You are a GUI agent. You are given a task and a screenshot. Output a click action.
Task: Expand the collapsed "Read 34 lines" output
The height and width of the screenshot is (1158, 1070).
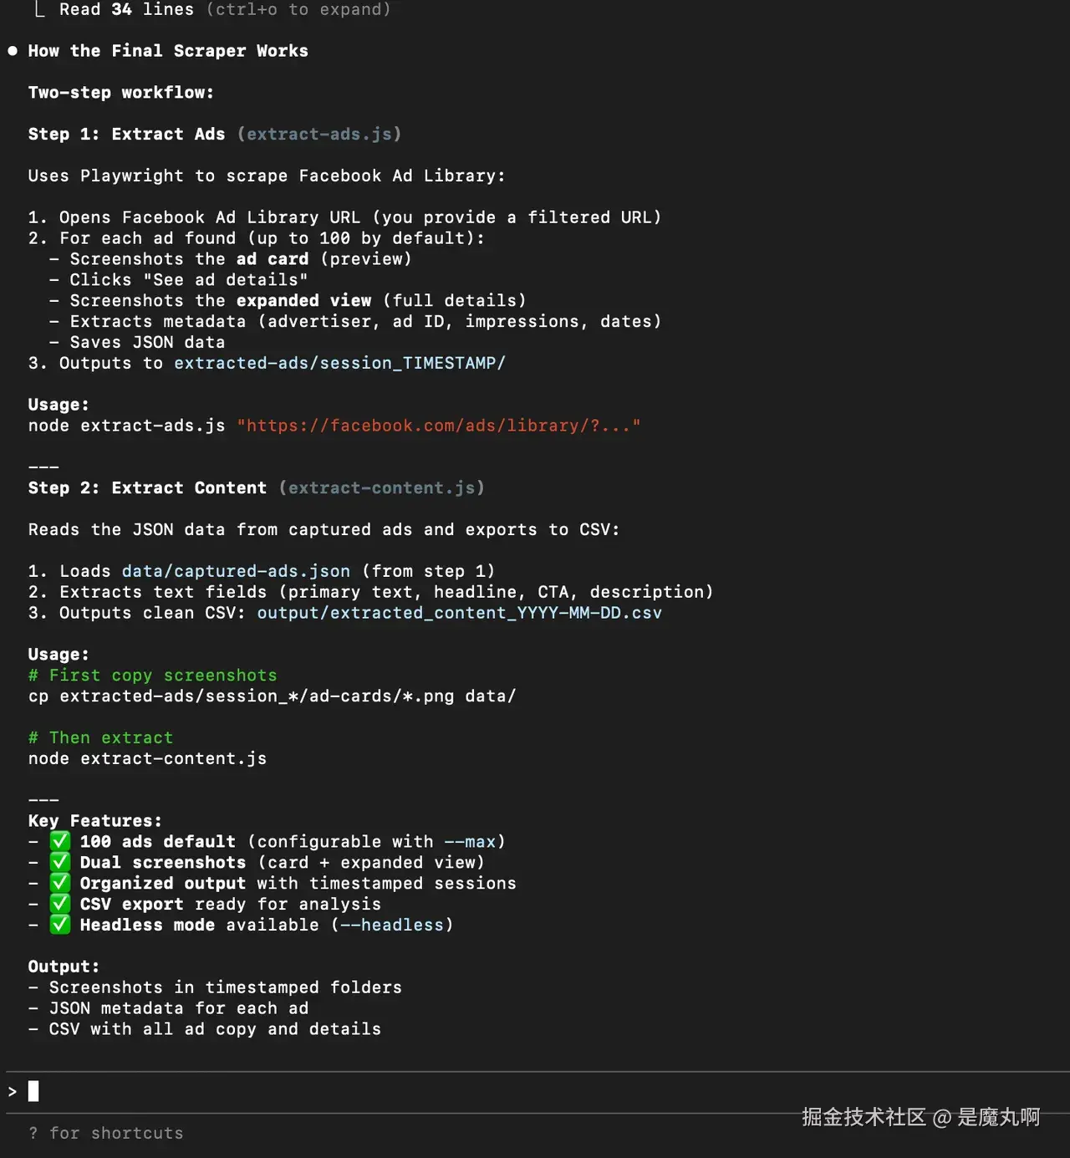coord(126,10)
